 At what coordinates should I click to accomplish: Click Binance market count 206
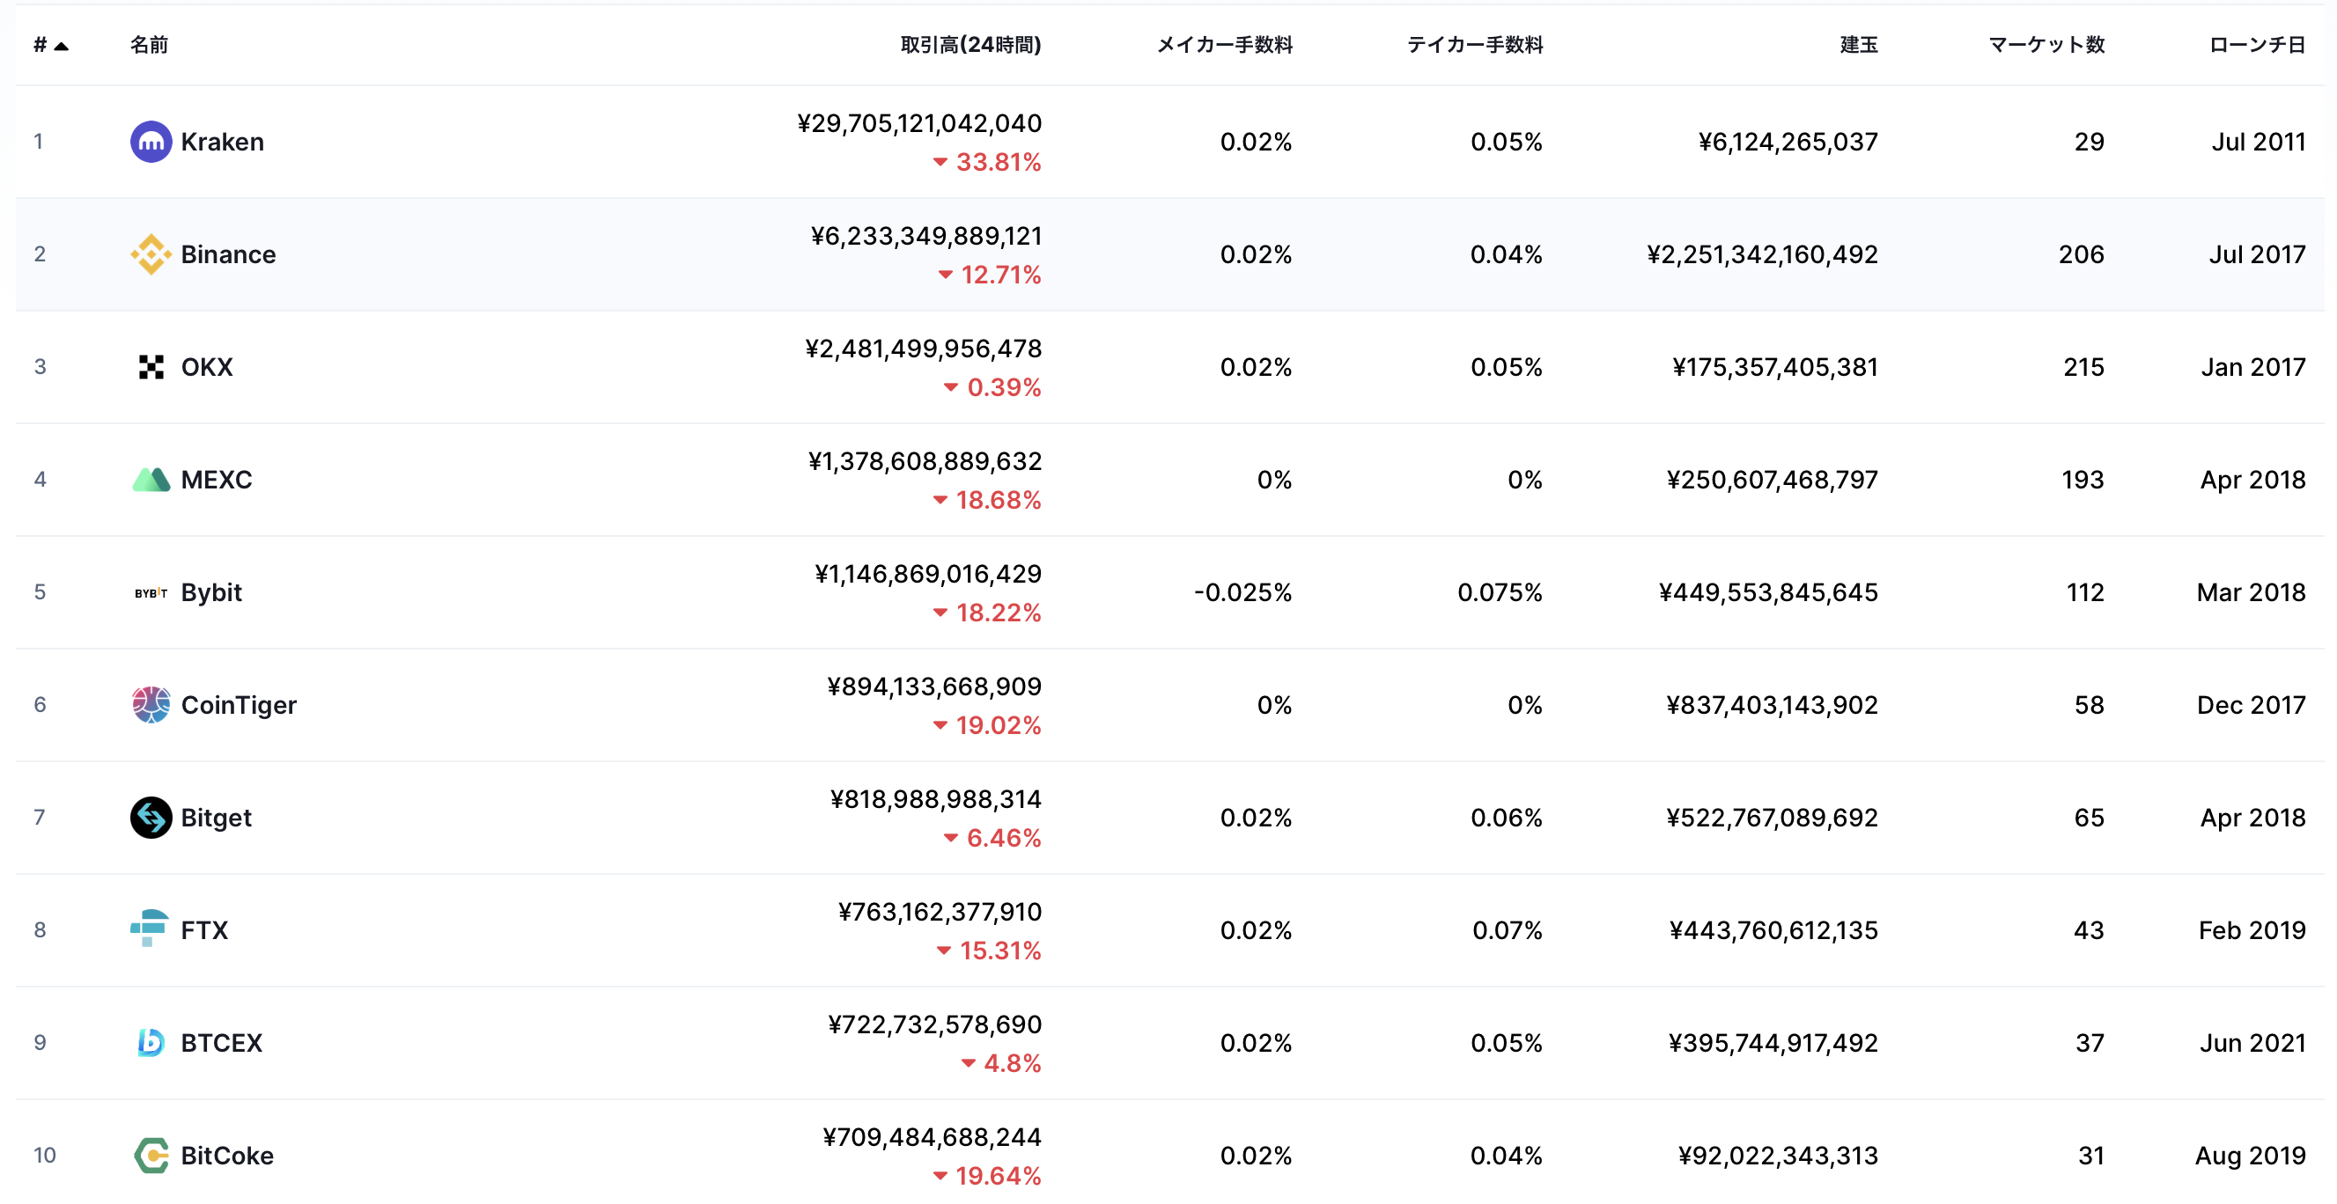[2081, 253]
